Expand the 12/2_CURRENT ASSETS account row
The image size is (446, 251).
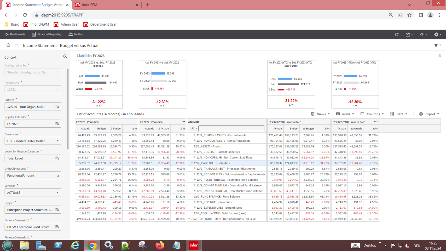tap(194, 135)
